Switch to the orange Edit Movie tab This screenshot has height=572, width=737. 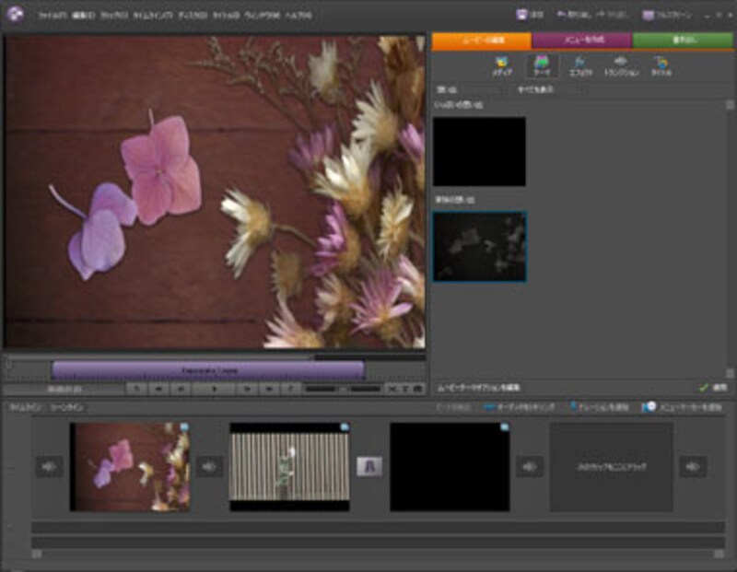[x=481, y=41]
